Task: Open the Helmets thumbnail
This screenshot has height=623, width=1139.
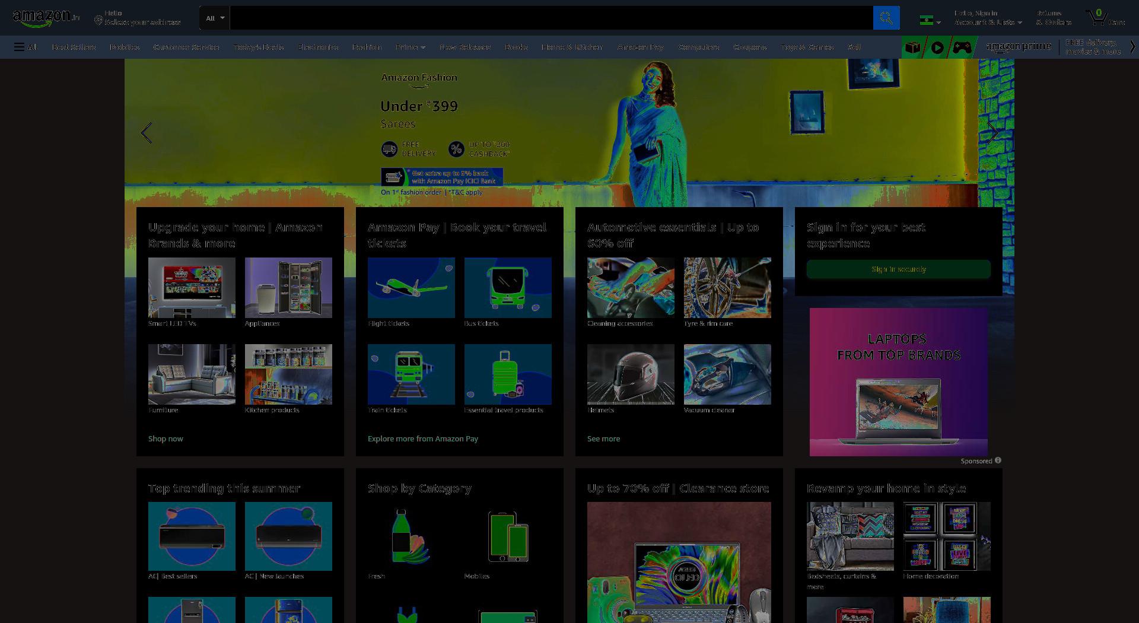Action: tap(631, 374)
